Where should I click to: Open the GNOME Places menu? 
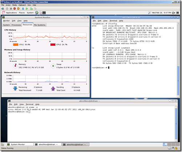22,13
